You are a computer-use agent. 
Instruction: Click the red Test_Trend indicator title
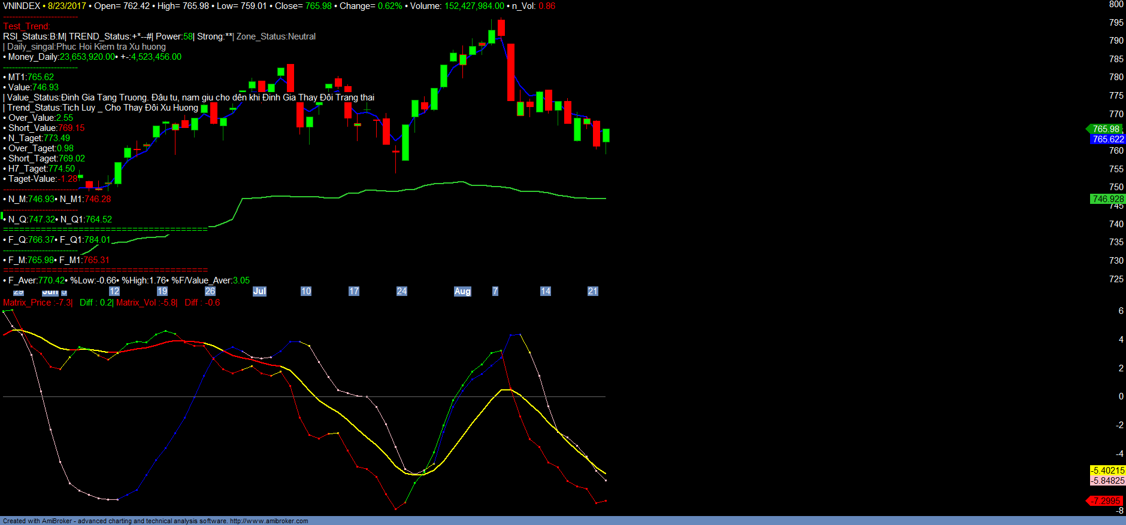tap(26, 26)
